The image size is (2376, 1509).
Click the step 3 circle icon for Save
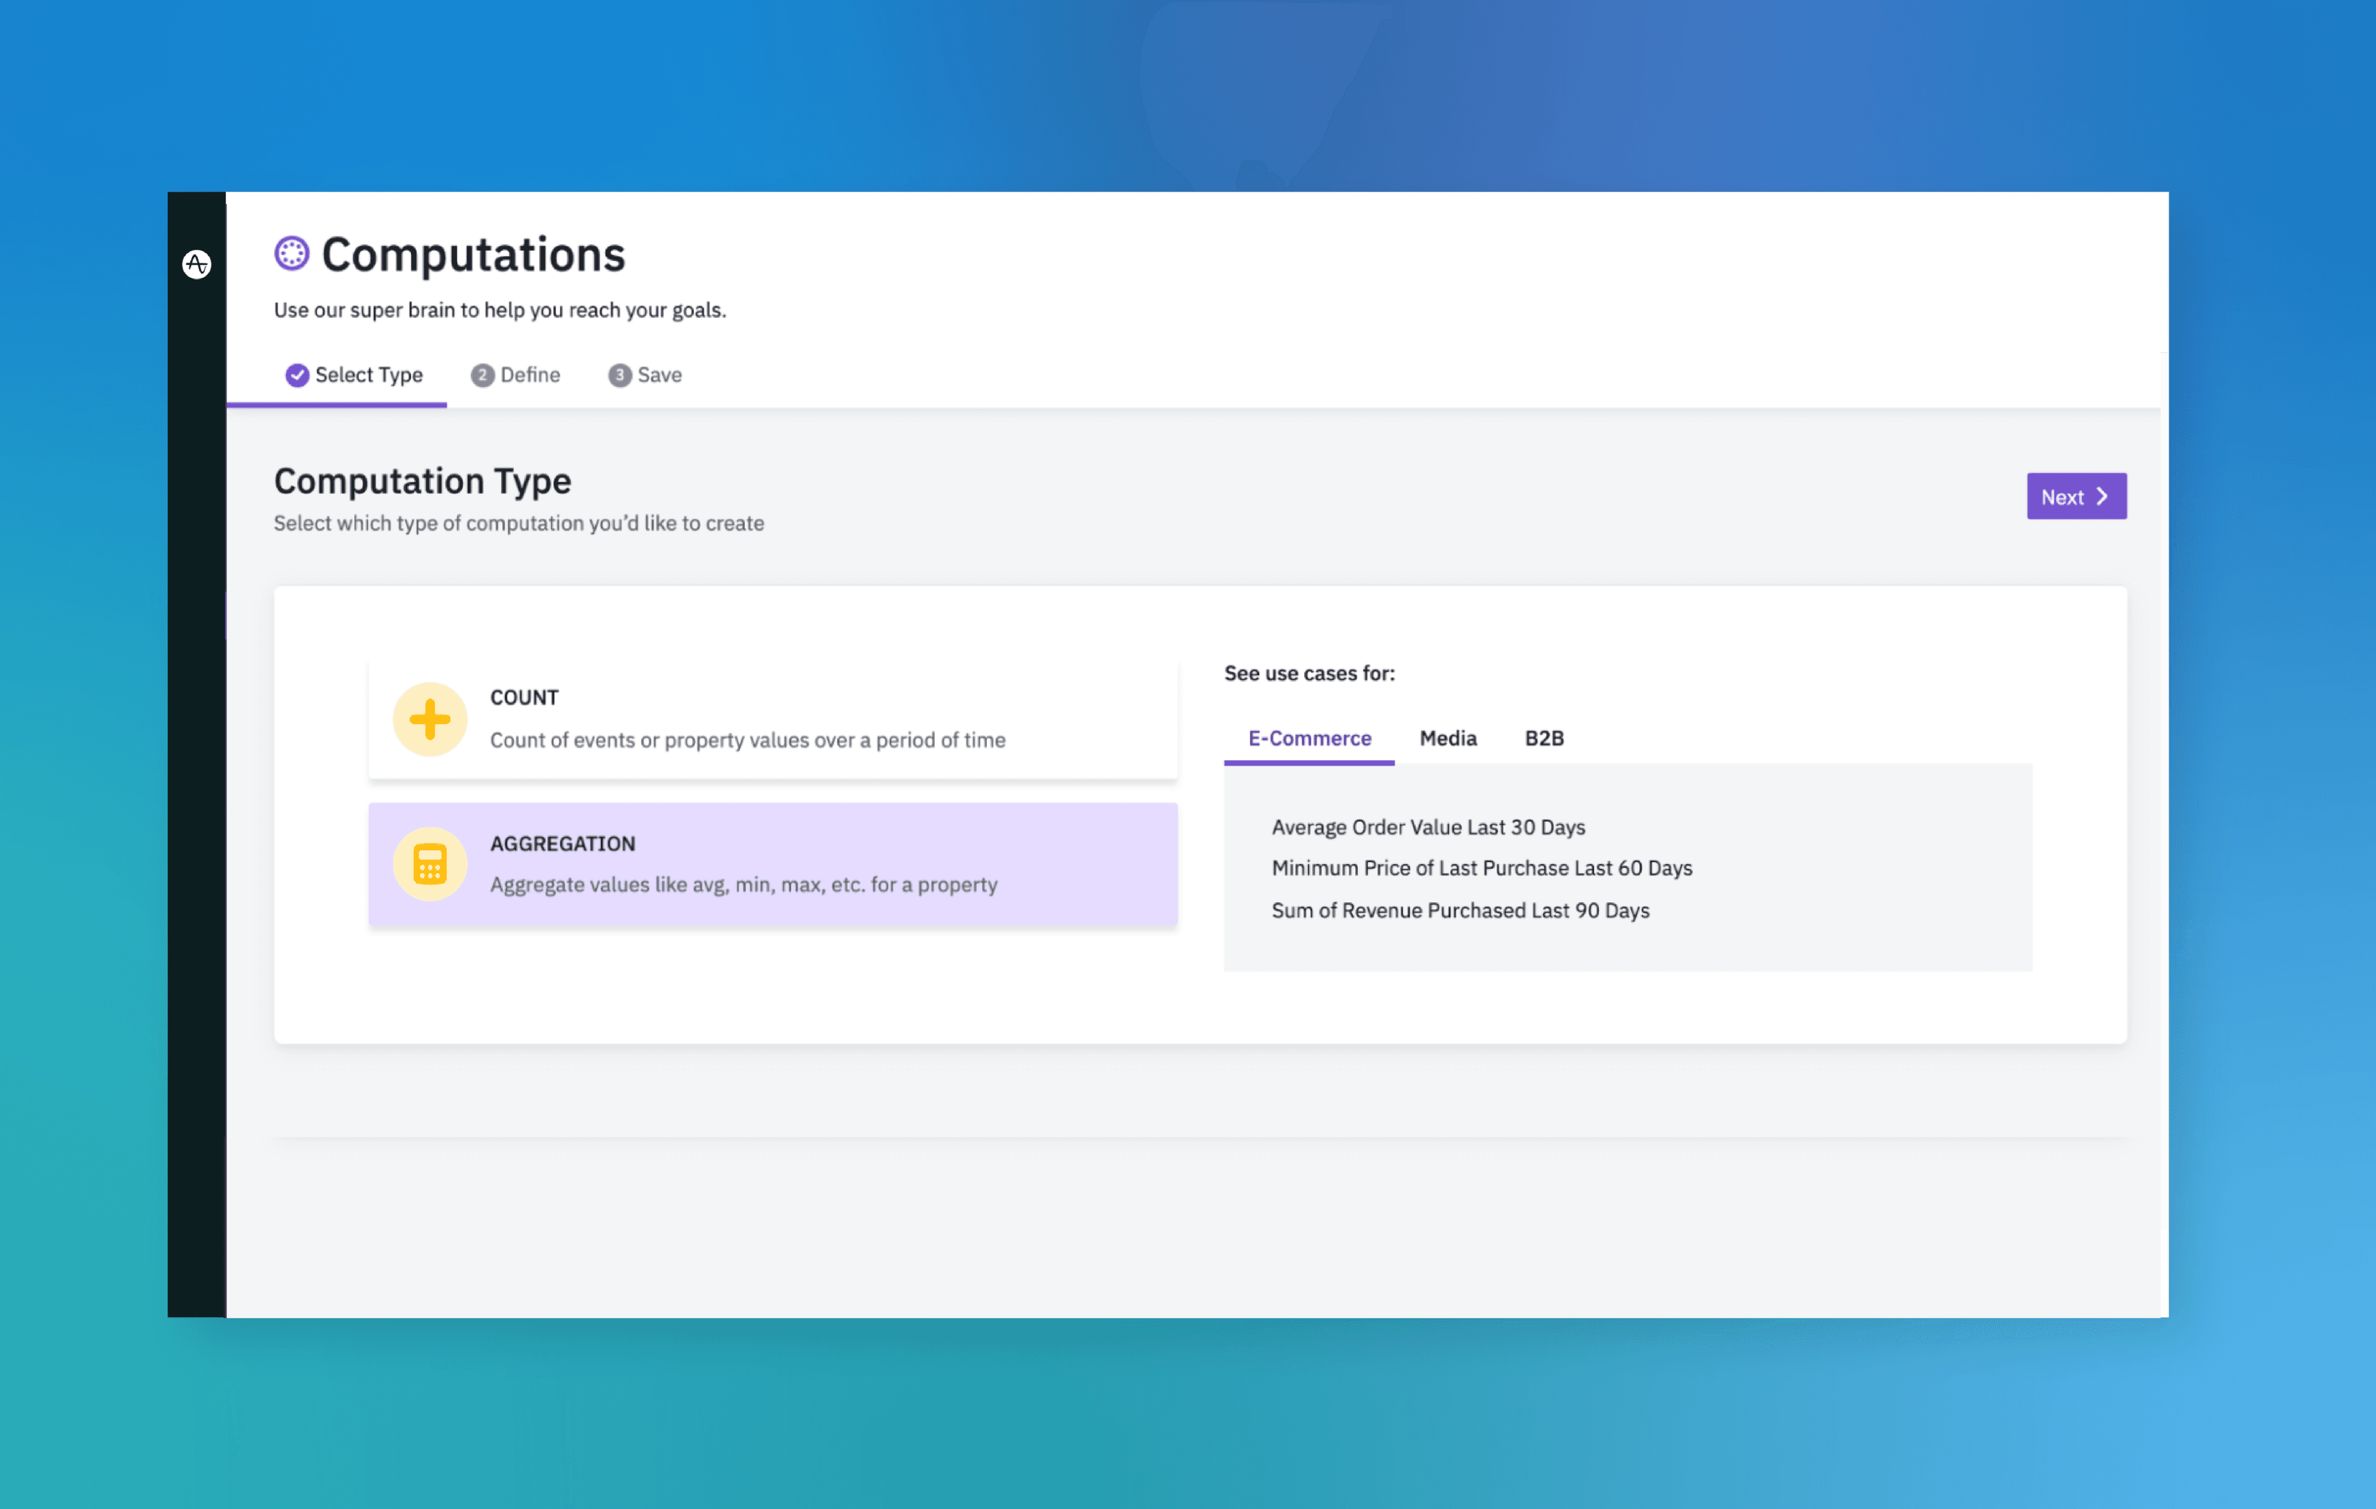coord(619,375)
